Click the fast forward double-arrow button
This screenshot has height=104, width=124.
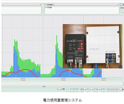117,89
